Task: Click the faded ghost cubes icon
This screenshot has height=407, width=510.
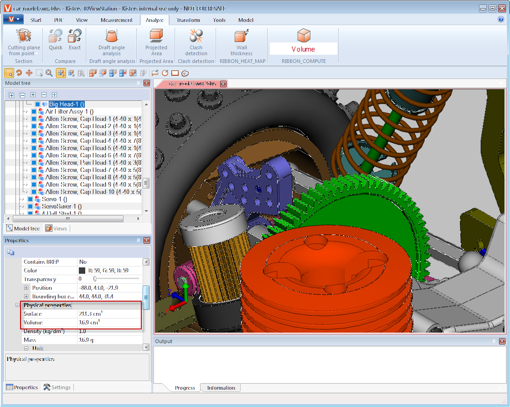Action: point(143,73)
